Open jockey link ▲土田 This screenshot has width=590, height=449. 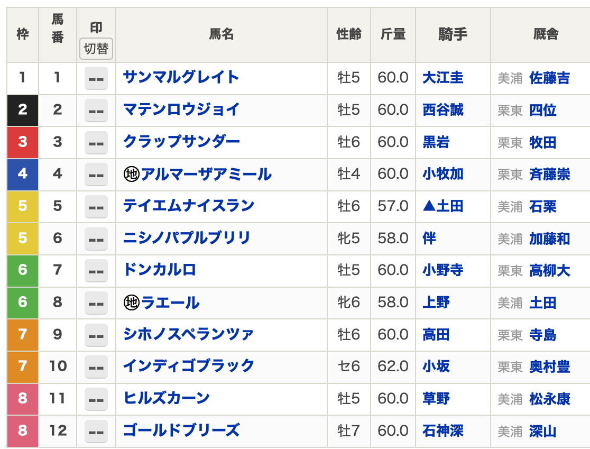443,206
